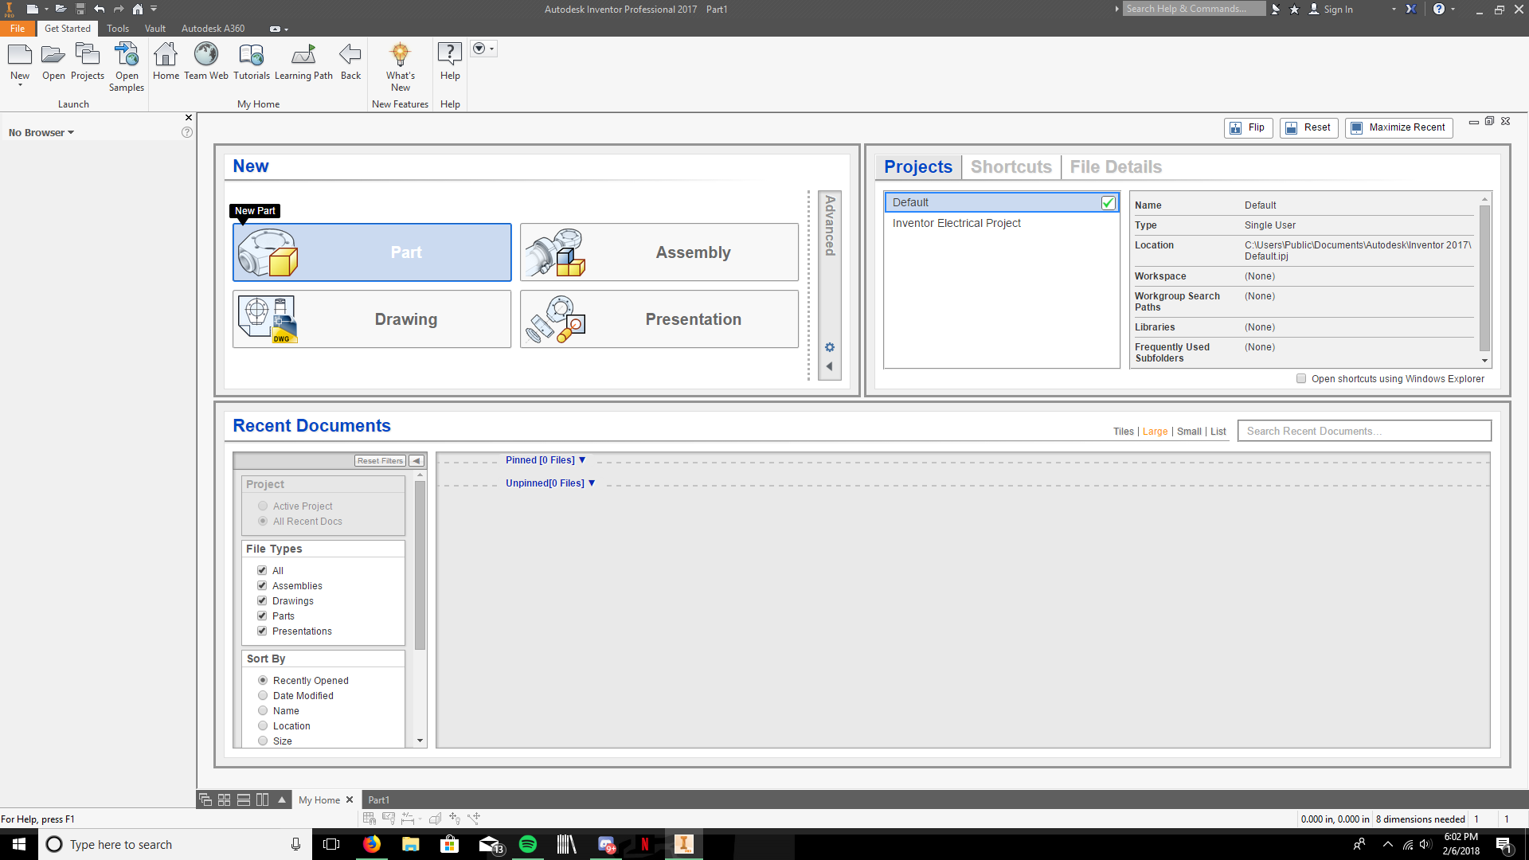Image resolution: width=1529 pixels, height=860 pixels.
Task: Open the Autodesk A360 tab
Action: 213,28
